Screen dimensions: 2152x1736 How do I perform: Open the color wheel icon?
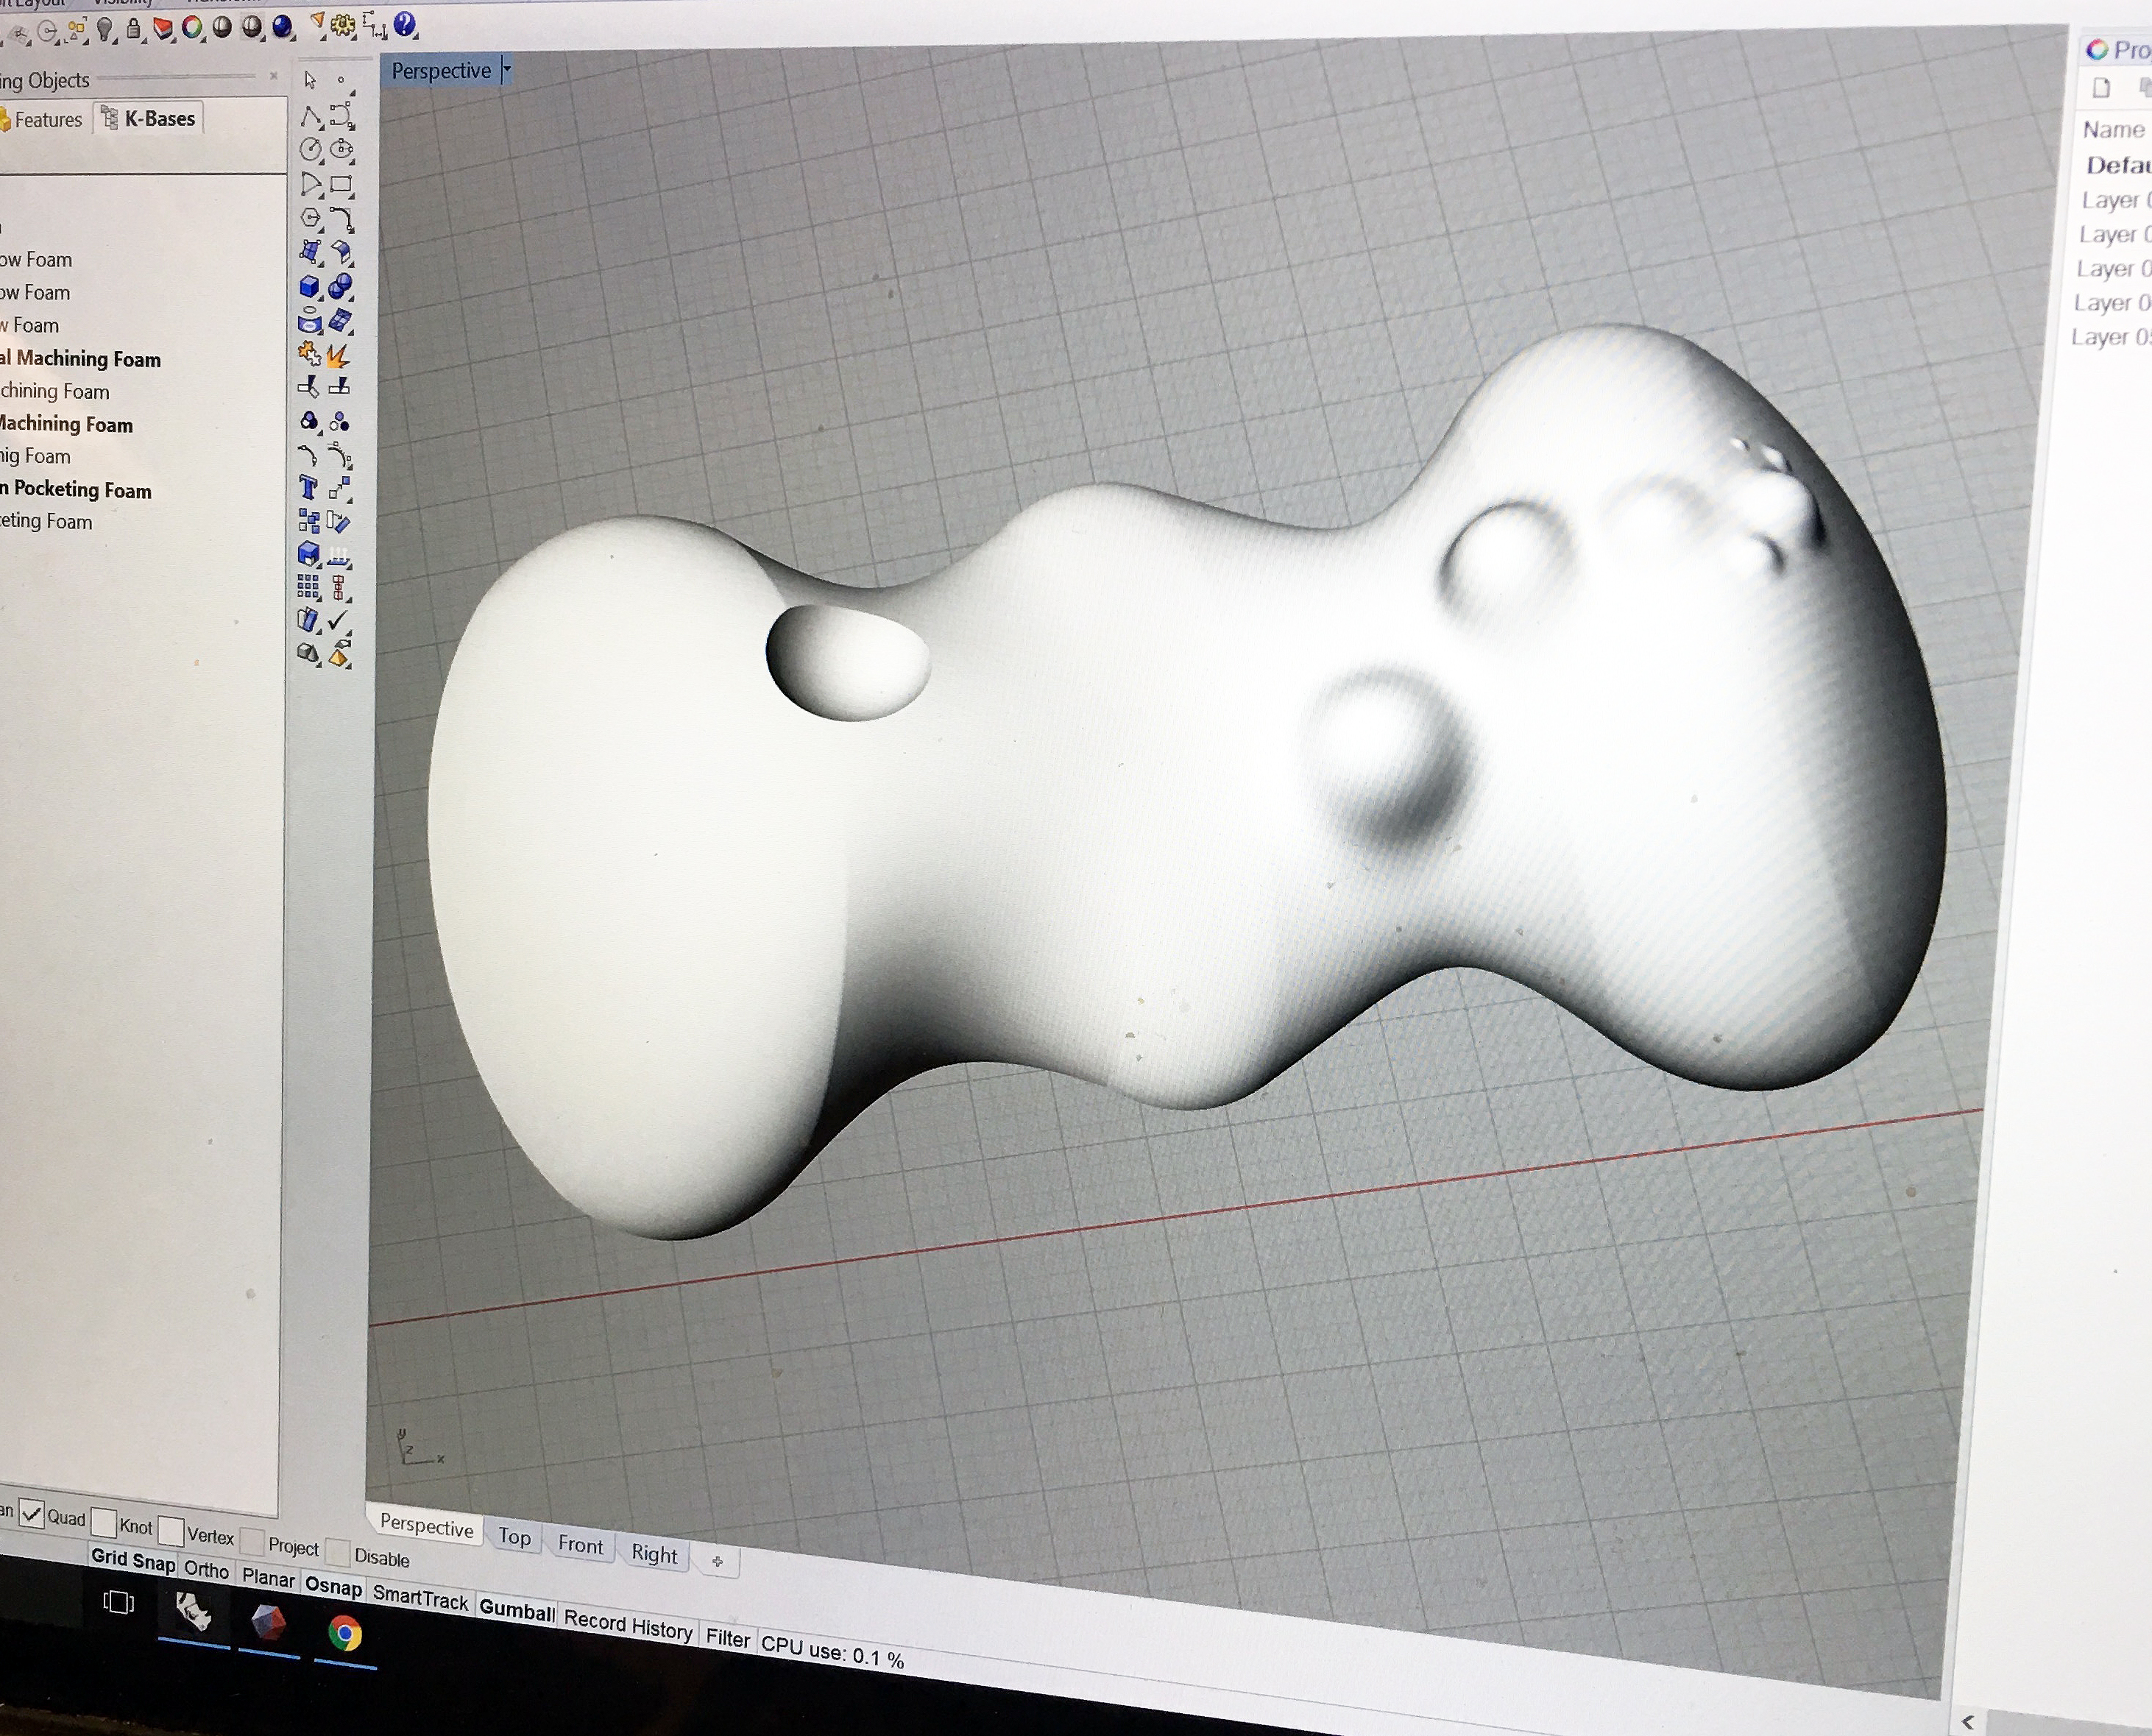coord(192,28)
